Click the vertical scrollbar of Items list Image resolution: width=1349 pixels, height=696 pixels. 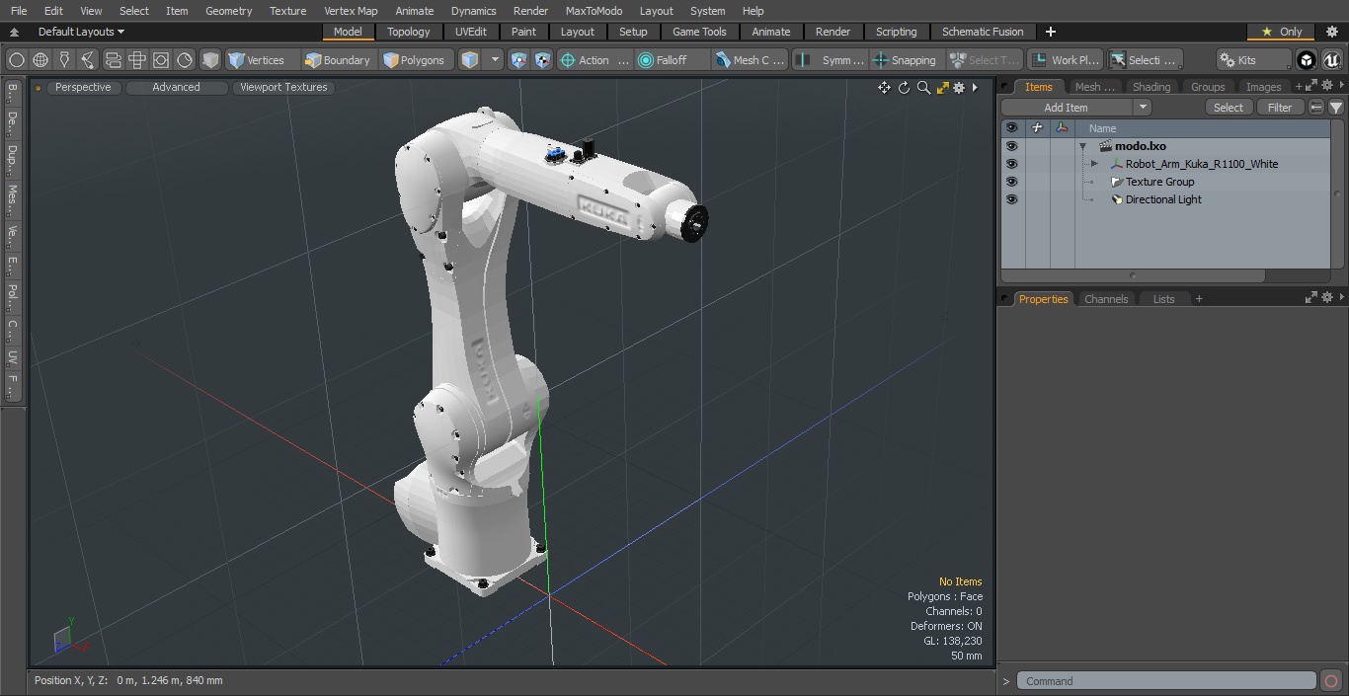pyautogui.click(x=1338, y=194)
